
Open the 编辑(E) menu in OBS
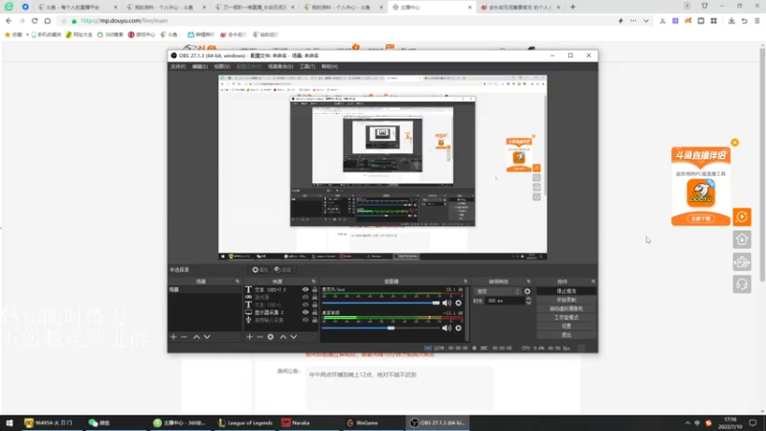click(x=200, y=66)
